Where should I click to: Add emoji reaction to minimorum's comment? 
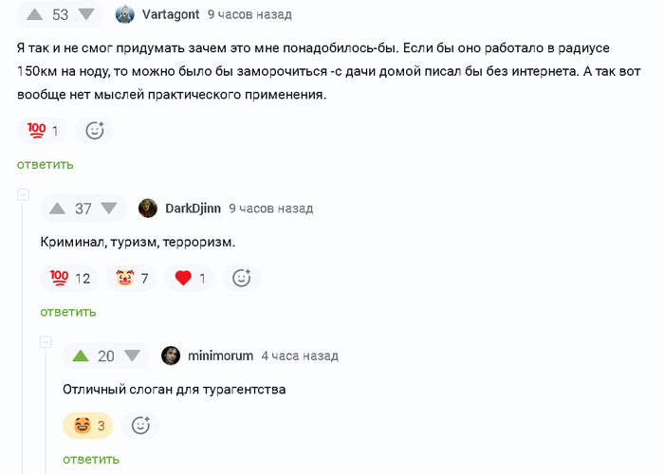(140, 426)
